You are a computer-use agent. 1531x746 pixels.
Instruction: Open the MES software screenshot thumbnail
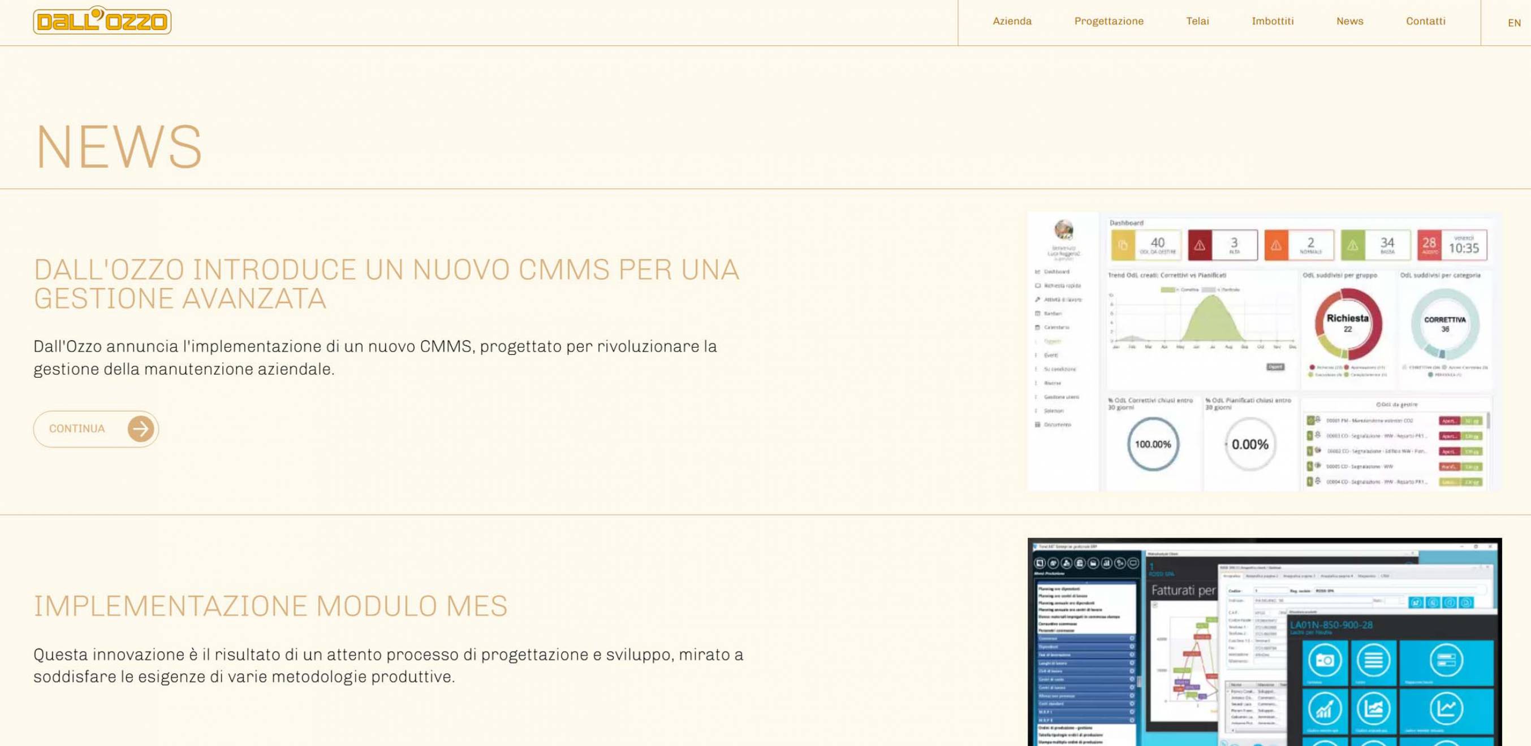click(1264, 642)
